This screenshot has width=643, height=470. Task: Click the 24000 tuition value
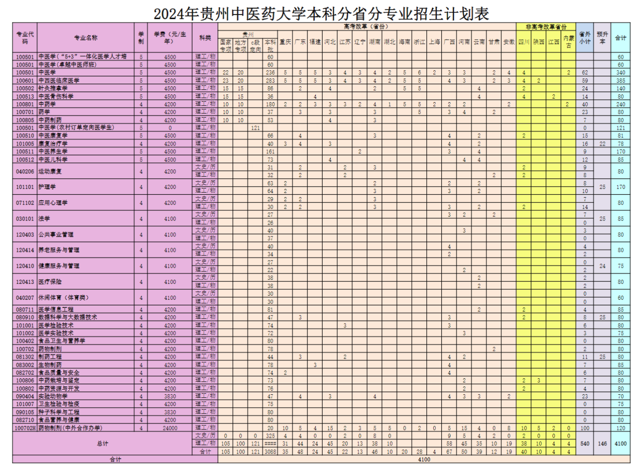coord(170,428)
